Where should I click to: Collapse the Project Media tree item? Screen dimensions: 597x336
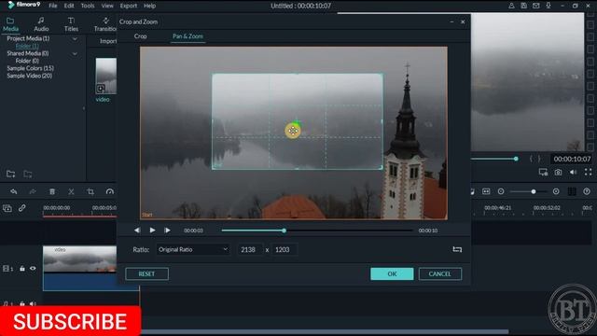click(75, 39)
